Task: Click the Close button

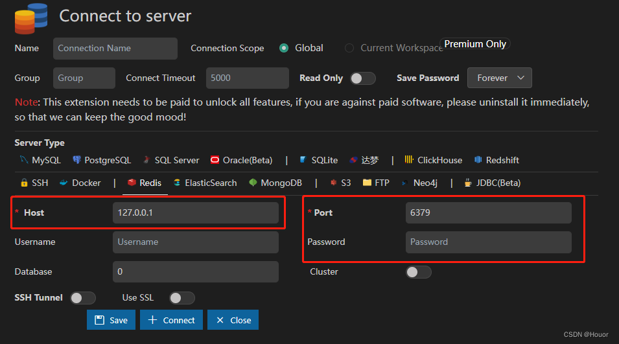Action: click(x=233, y=319)
